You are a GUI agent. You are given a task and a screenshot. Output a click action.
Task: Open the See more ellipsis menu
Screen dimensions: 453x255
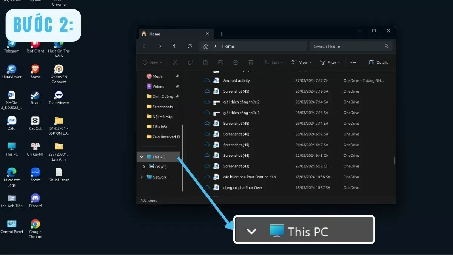click(x=353, y=62)
